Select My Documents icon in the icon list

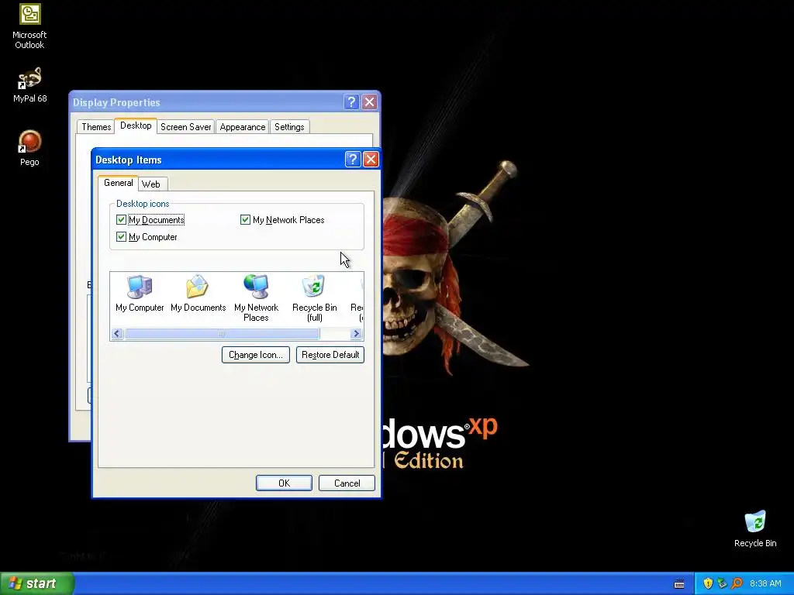click(x=198, y=294)
